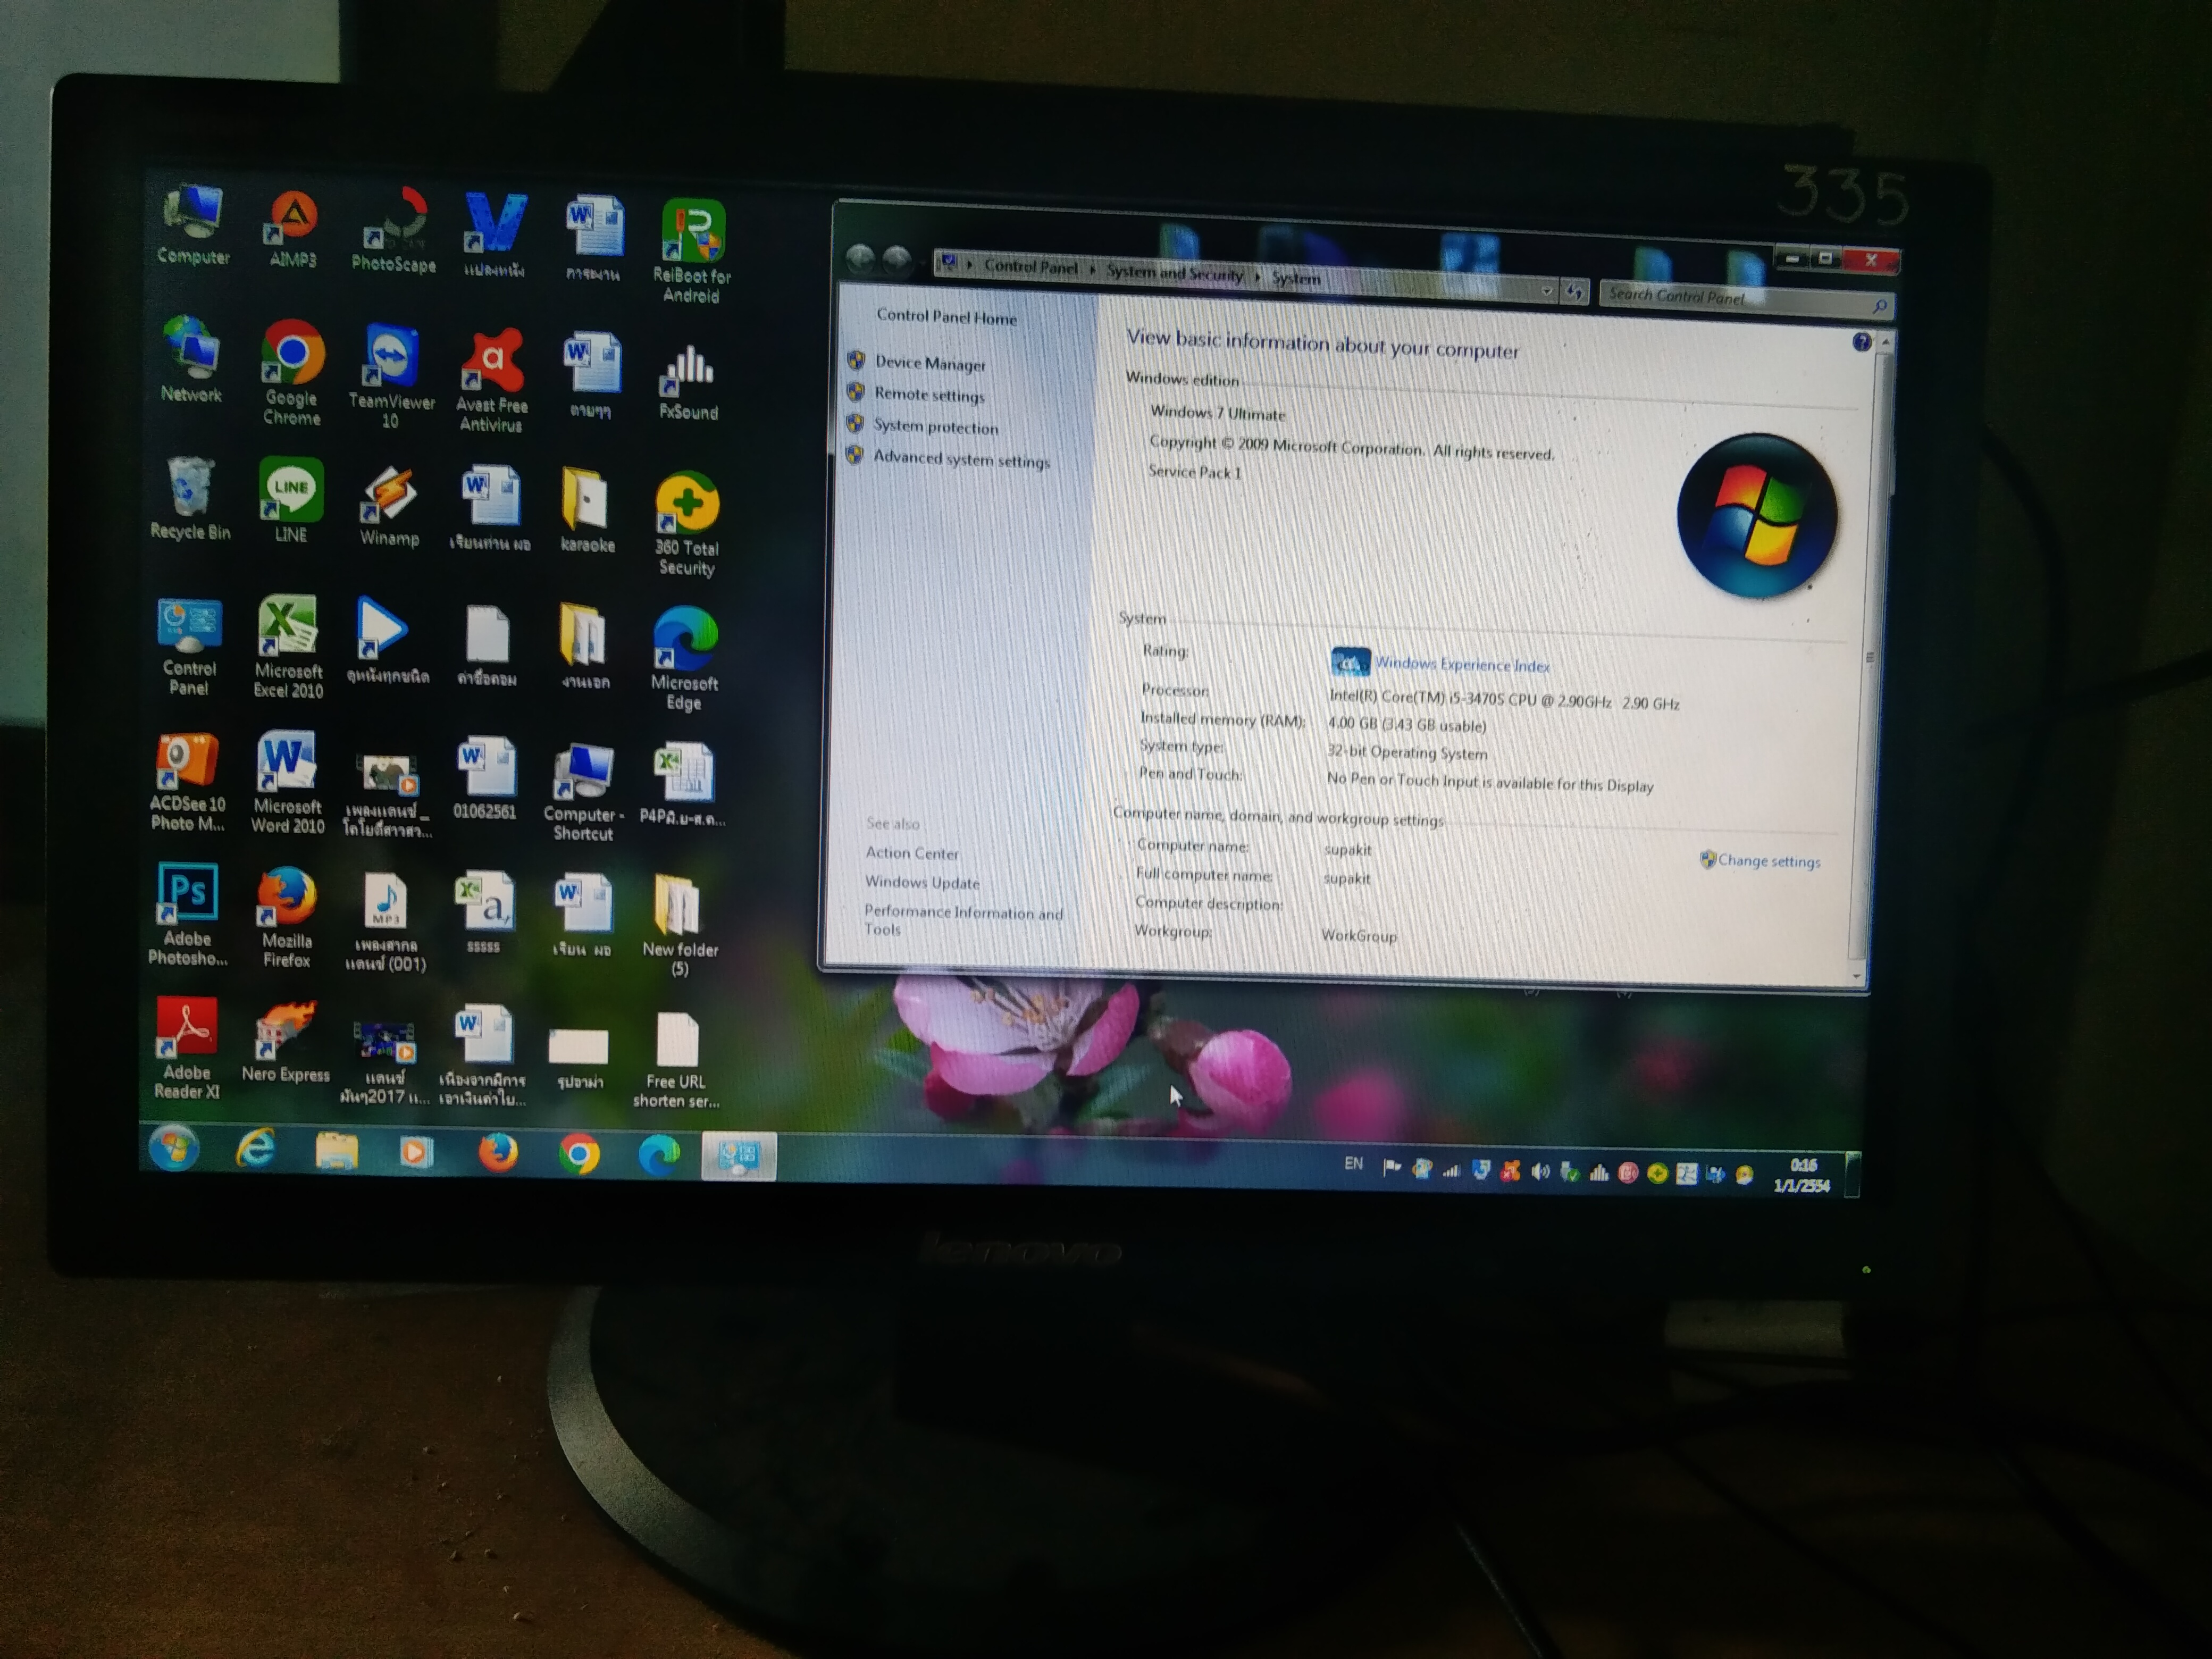Viewport: 2212px width, 1659px height.
Task: Click the volume icon in system tray
Action: (x=1539, y=1172)
